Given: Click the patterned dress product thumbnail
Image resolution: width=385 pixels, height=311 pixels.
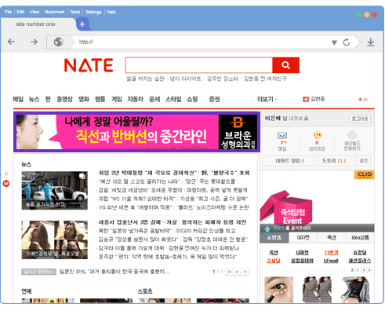Looking at the screenshot, I should (x=317, y=290).
